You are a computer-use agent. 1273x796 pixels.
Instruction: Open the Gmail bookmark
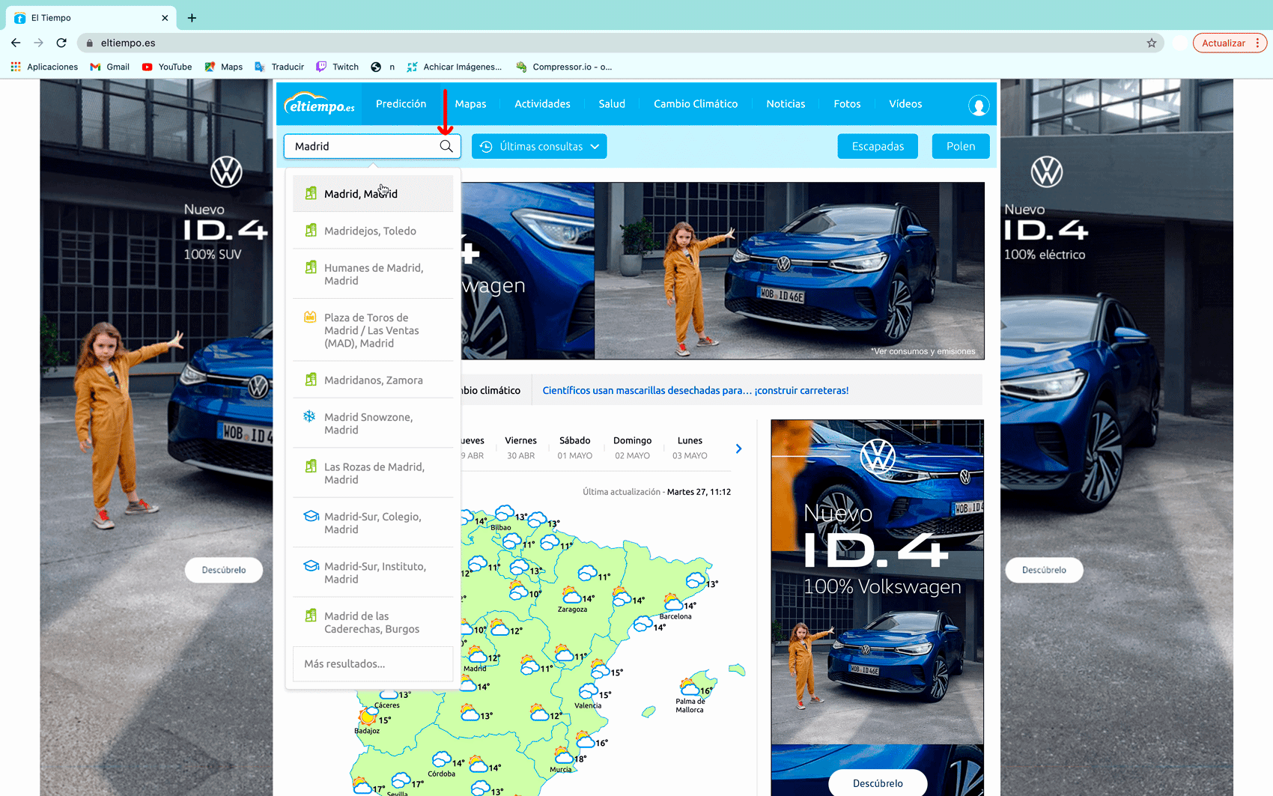(109, 67)
